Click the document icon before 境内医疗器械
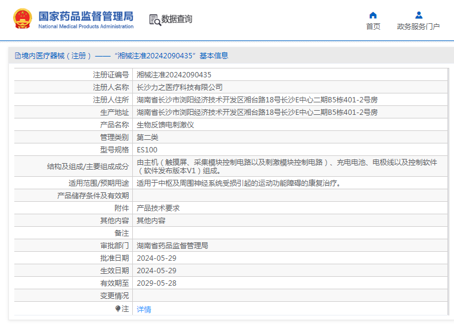 18,55
